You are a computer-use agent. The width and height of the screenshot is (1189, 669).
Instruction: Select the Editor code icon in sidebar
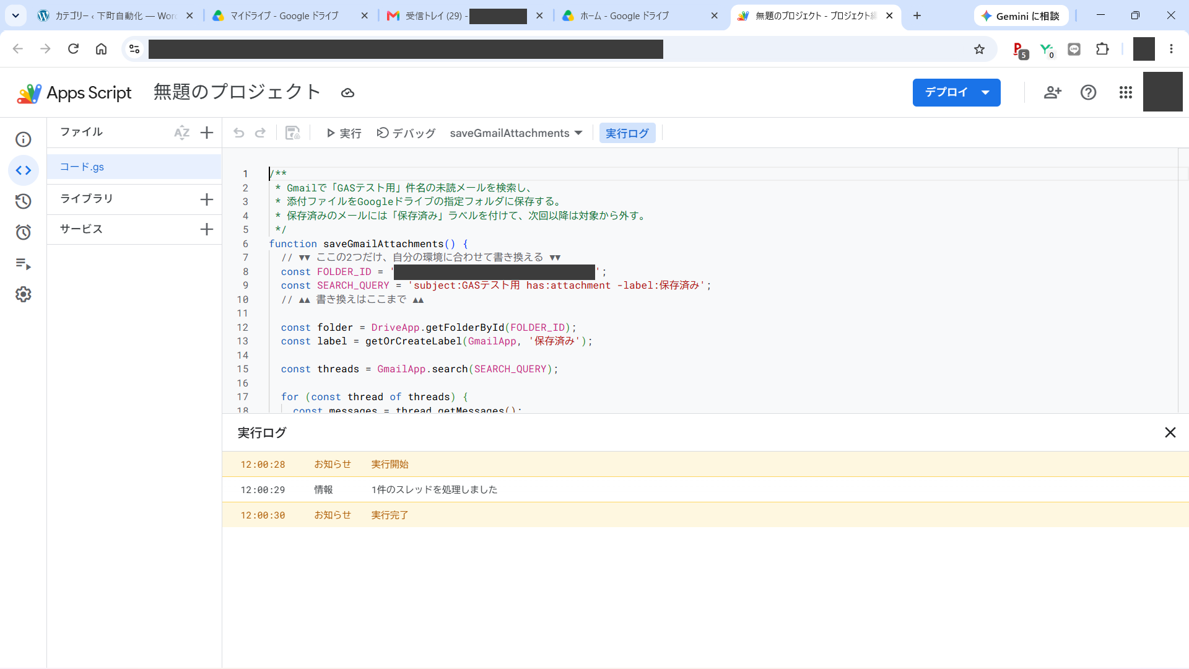point(24,170)
